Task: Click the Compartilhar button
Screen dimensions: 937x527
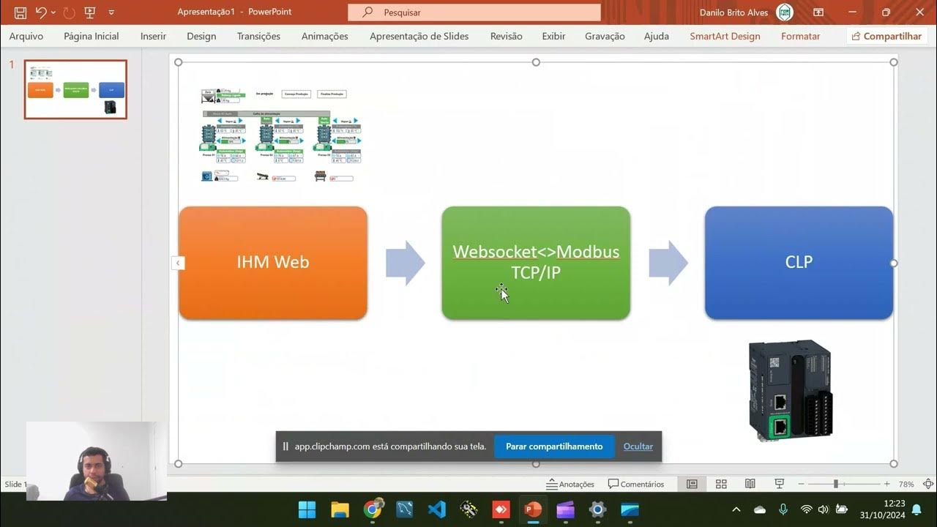Action: 886,36
